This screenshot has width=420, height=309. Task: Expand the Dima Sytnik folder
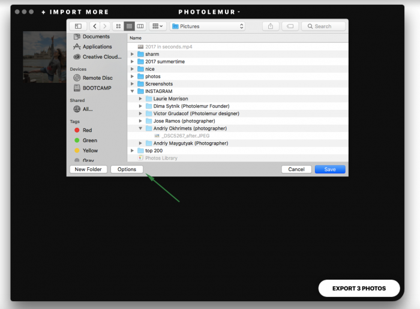[x=140, y=106]
